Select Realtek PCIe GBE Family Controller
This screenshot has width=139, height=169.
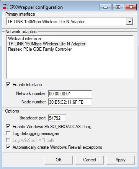pos(40,49)
